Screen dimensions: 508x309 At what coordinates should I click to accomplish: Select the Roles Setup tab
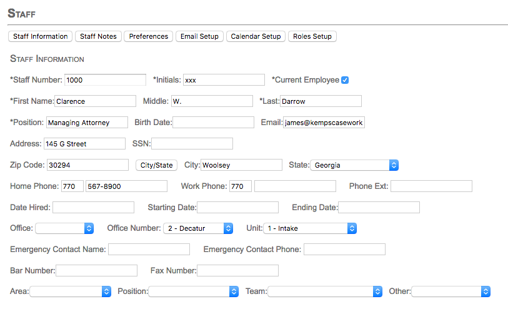(312, 36)
